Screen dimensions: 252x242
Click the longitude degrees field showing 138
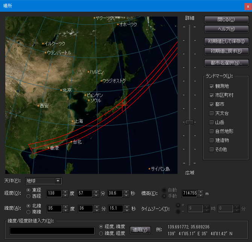(x=53, y=193)
